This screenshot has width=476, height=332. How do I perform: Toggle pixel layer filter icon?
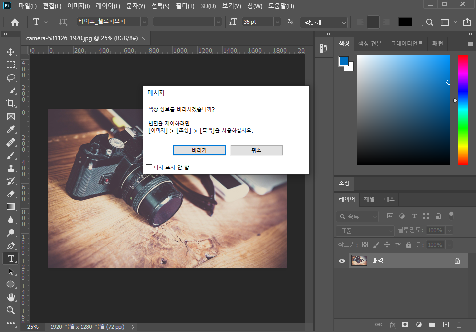tap(390, 216)
